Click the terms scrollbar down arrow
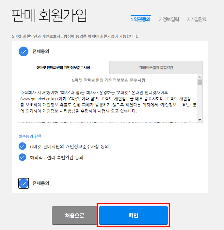Screen dimensions: 224x230 (x=200, y=120)
